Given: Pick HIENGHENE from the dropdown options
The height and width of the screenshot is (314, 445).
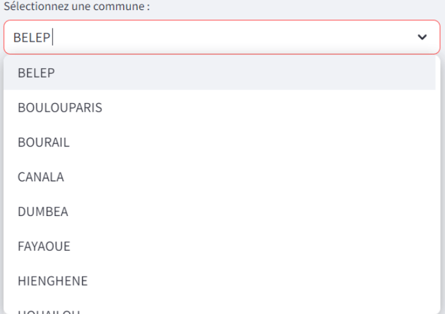Looking at the screenshot, I should (x=53, y=281).
